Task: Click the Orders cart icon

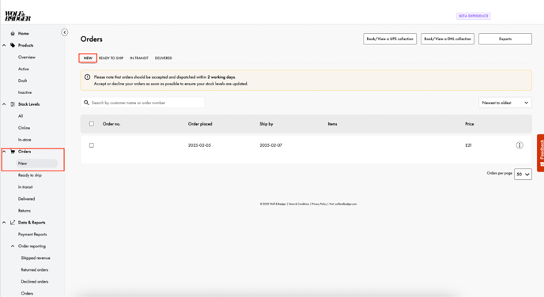Action: (13, 152)
